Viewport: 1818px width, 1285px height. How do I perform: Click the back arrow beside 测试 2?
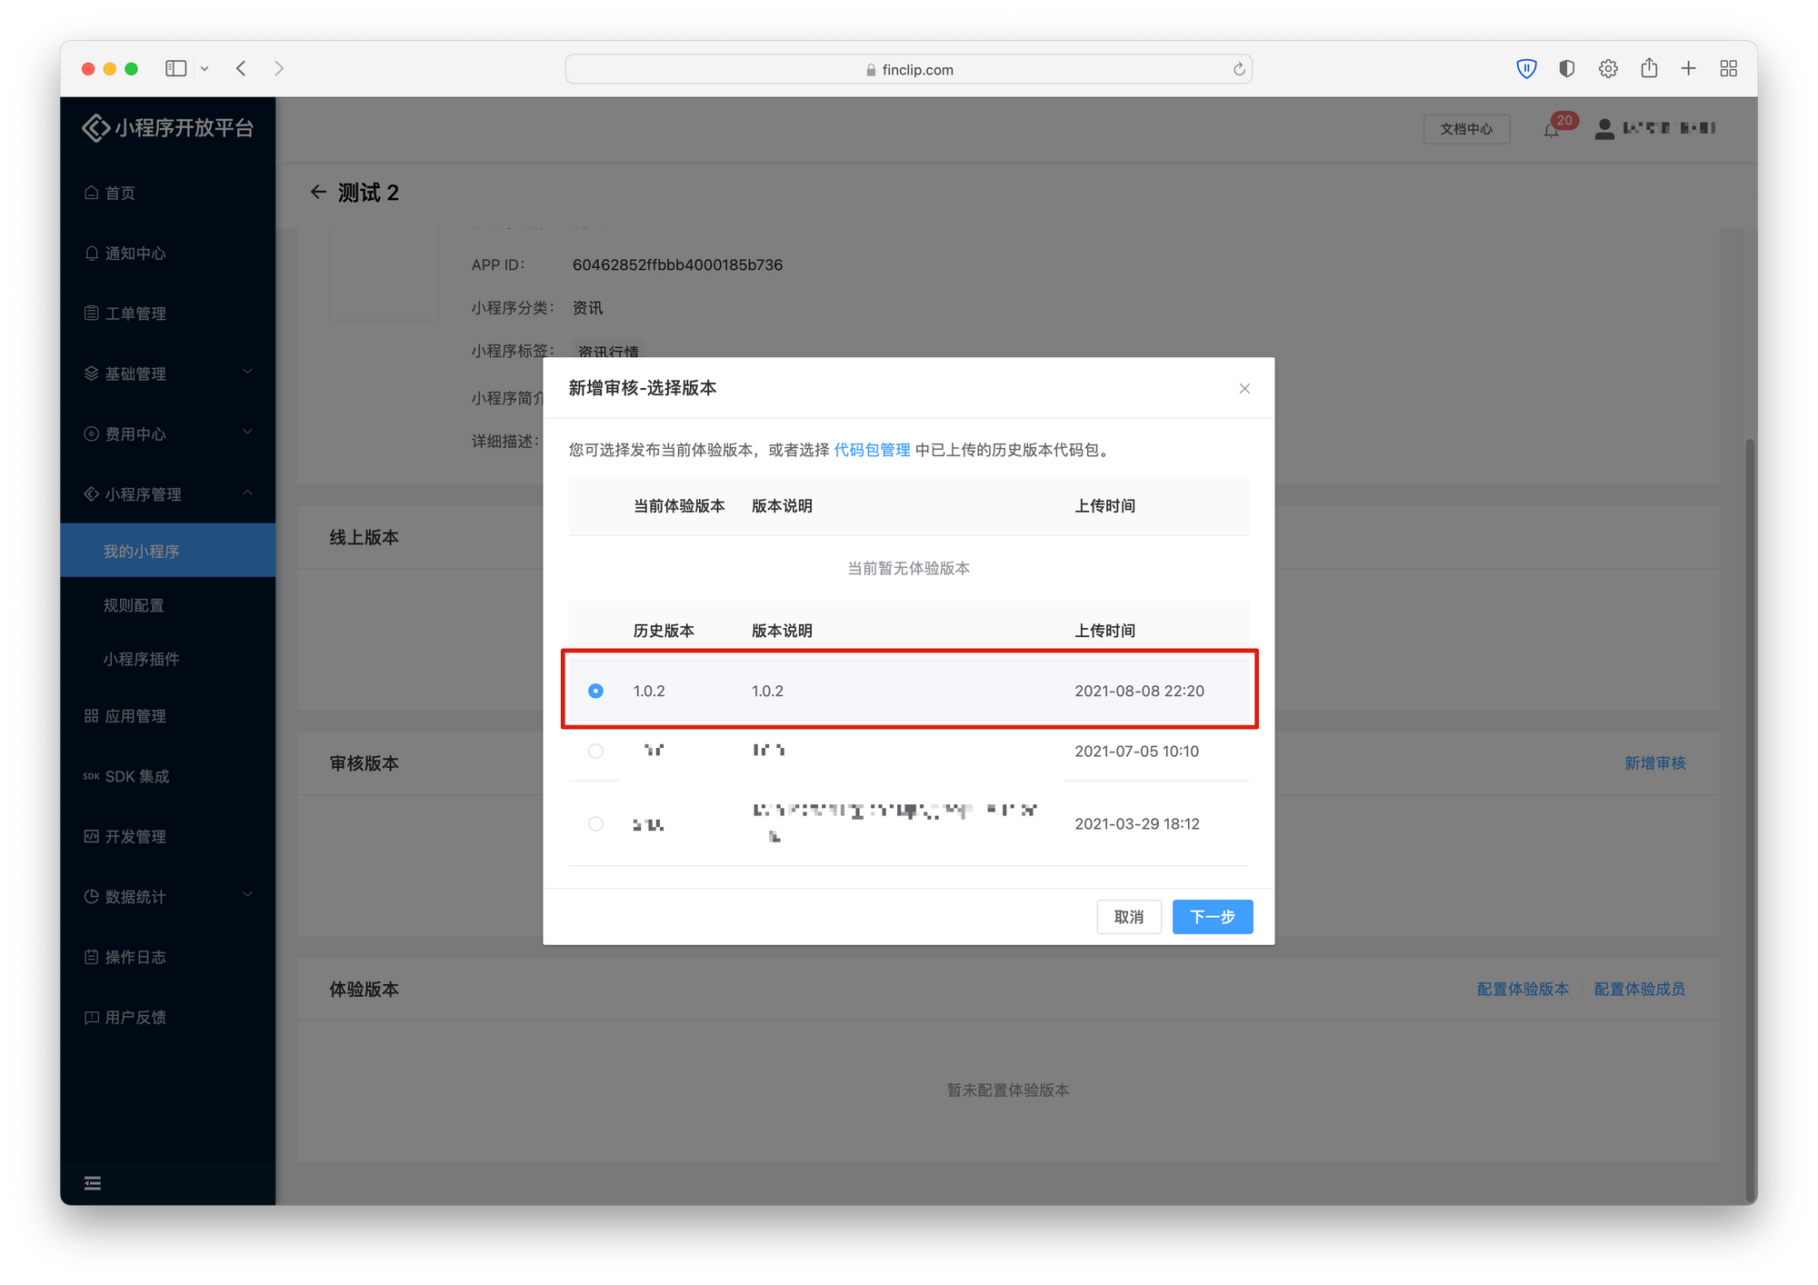[318, 192]
